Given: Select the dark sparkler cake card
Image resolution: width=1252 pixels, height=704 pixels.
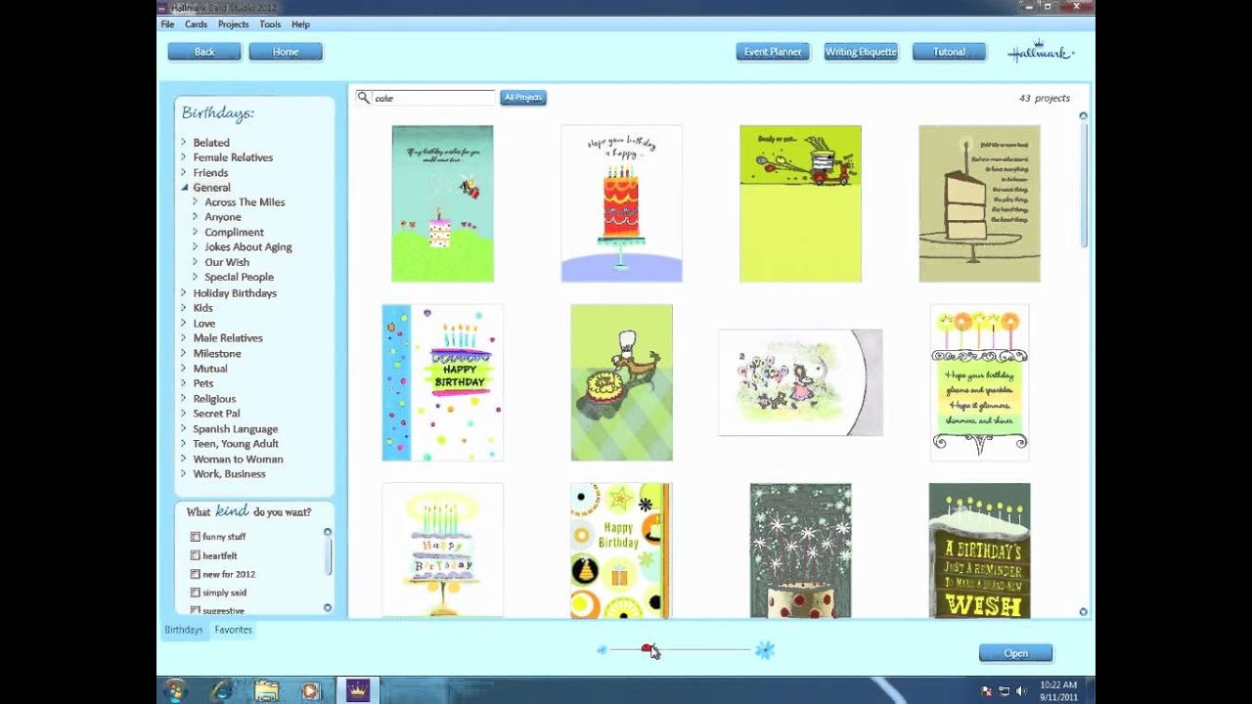Looking at the screenshot, I should point(800,550).
